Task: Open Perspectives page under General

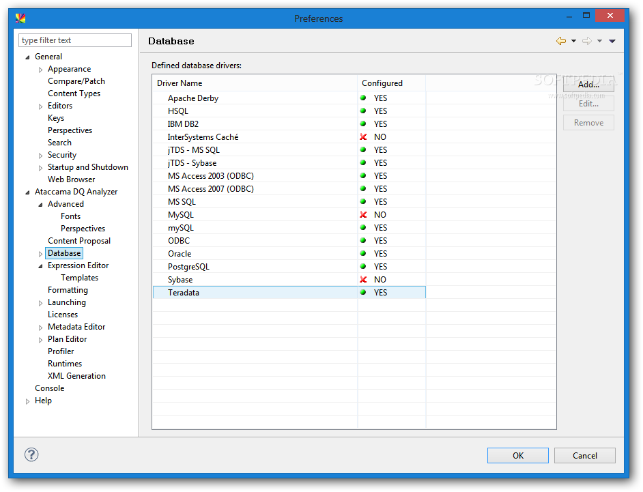Action: tap(70, 130)
